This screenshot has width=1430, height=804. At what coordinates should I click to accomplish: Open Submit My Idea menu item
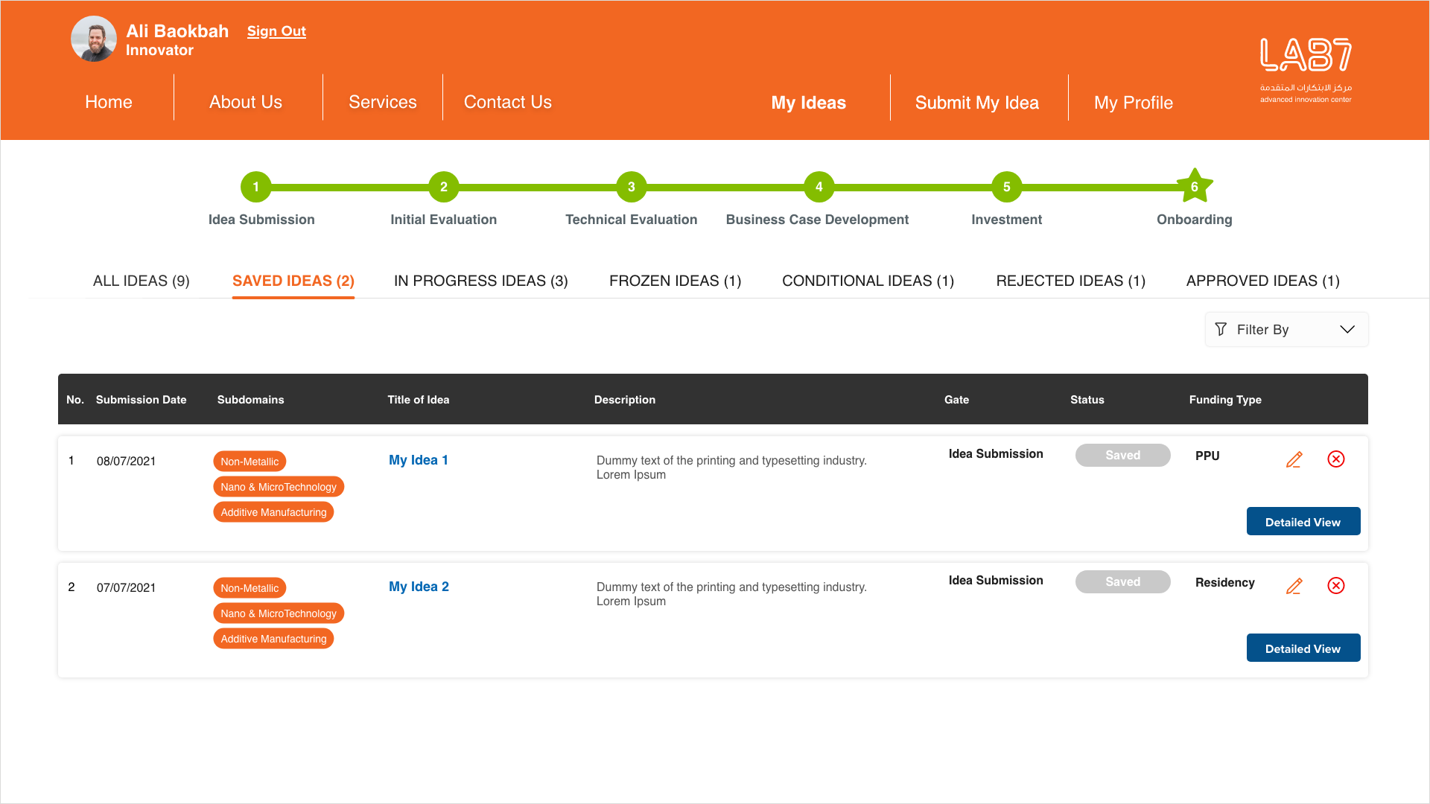pos(976,103)
